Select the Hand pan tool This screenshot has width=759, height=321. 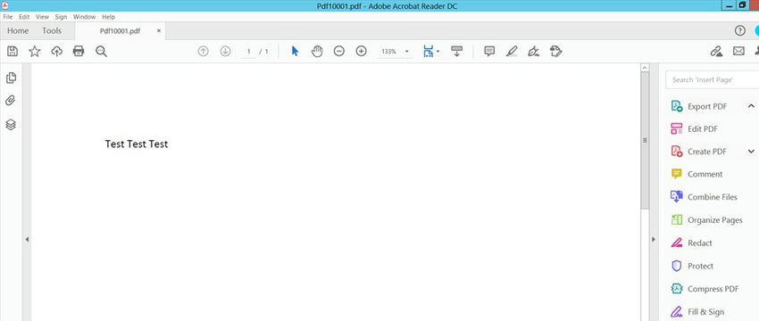pyautogui.click(x=317, y=51)
